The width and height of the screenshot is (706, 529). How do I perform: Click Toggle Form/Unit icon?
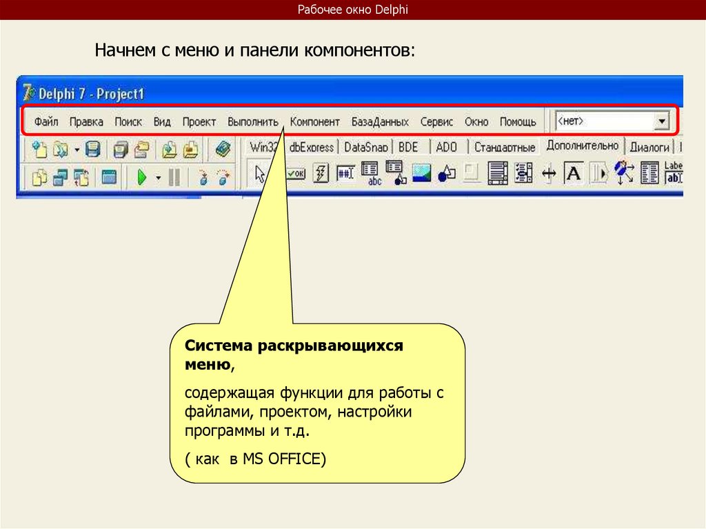81,177
